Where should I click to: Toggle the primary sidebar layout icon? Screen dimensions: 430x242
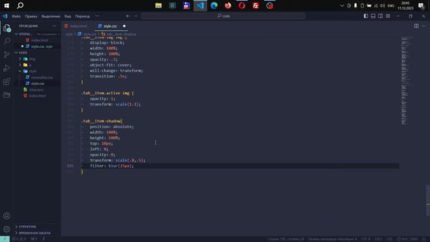365,16
